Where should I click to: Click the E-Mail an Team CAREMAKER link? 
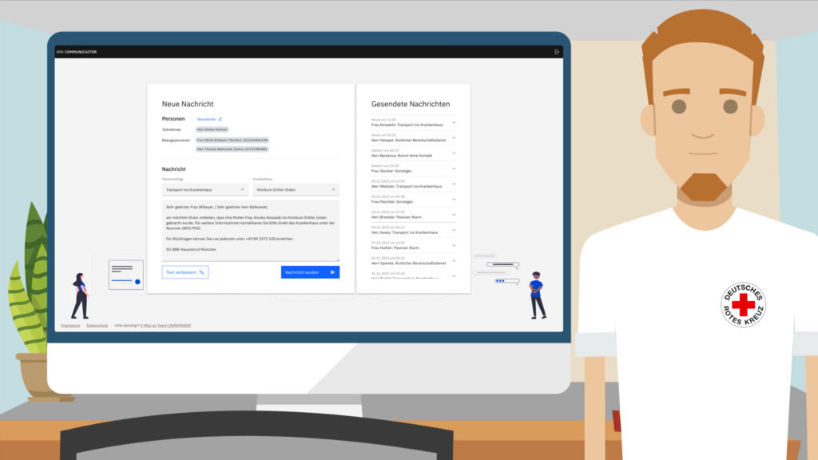[166, 326]
